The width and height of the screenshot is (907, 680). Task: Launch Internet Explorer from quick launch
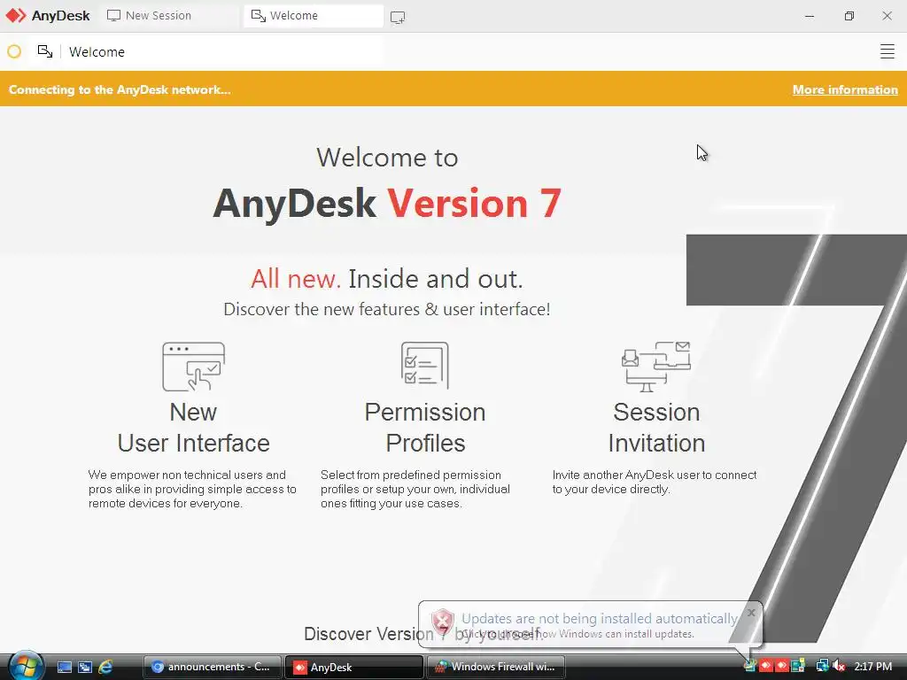coord(105,667)
